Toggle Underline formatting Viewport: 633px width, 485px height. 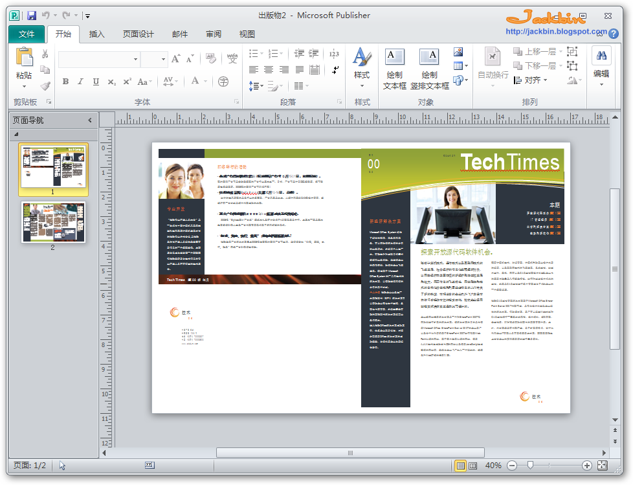96,82
